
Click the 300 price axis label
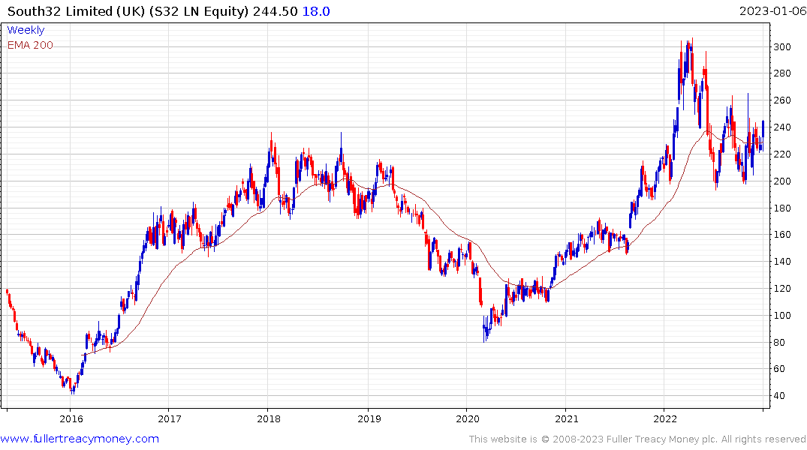(x=782, y=46)
